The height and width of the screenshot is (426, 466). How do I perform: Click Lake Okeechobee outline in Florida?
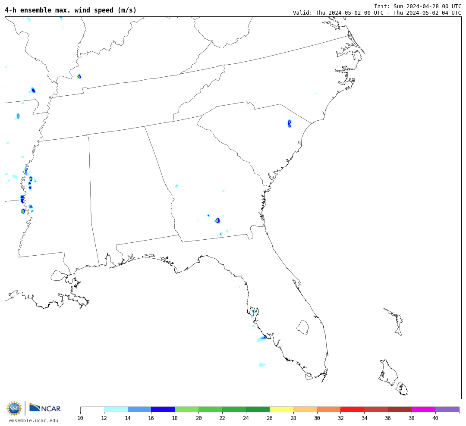point(302,327)
